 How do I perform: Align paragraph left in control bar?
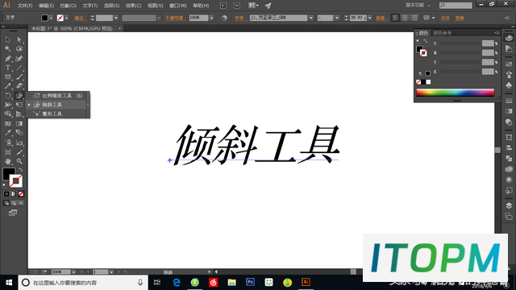[x=396, y=18]
